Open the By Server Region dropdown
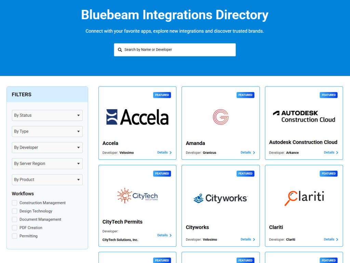This screenshot has width=350, height=263. click(47, 164)
